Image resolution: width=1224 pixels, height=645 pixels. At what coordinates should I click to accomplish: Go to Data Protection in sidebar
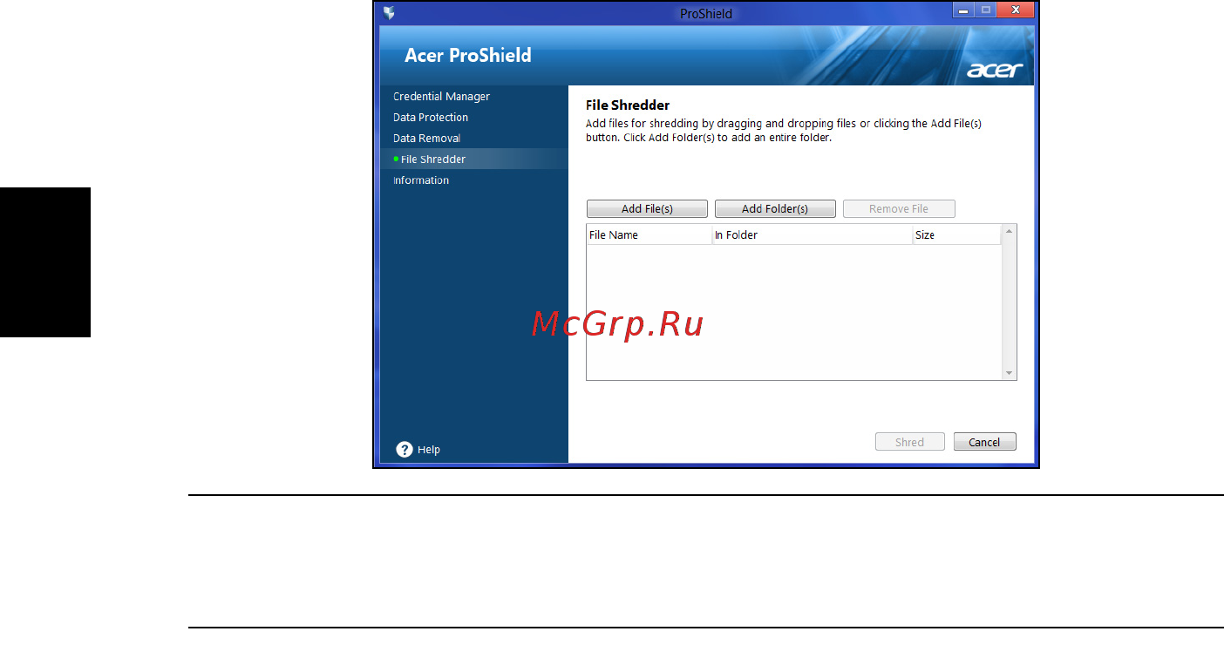431,118
